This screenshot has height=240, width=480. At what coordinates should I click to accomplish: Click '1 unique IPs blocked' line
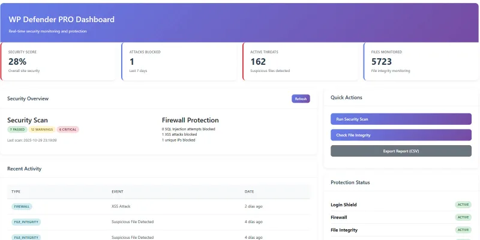pos(178,140)
